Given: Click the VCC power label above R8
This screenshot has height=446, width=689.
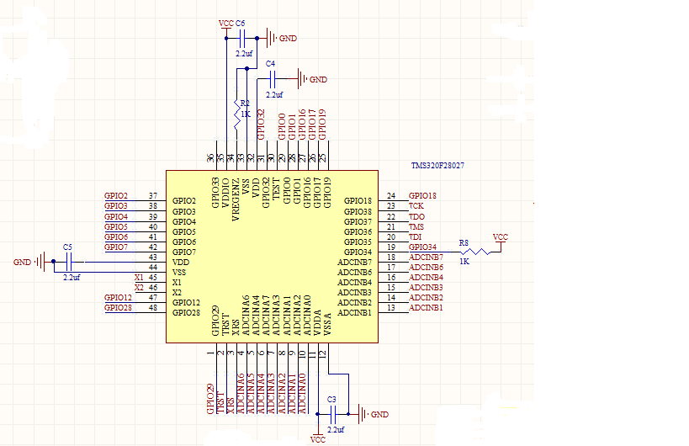Looking at the screenshot, I should (x=501, y=237).
